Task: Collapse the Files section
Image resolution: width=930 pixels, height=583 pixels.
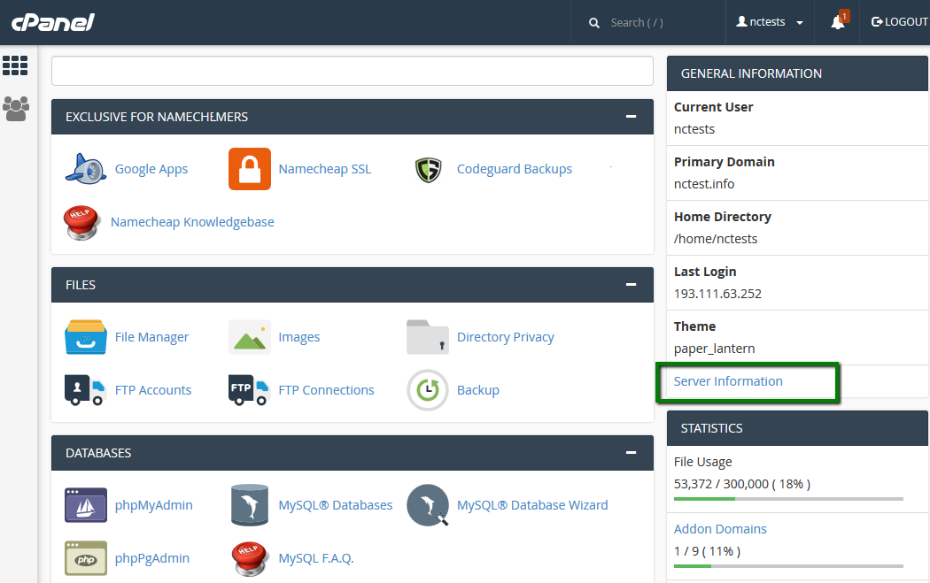Action: pos(631,285)
